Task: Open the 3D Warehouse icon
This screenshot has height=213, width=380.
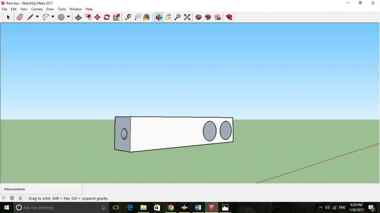Action: pyautogui.click(x=198, y=17)
